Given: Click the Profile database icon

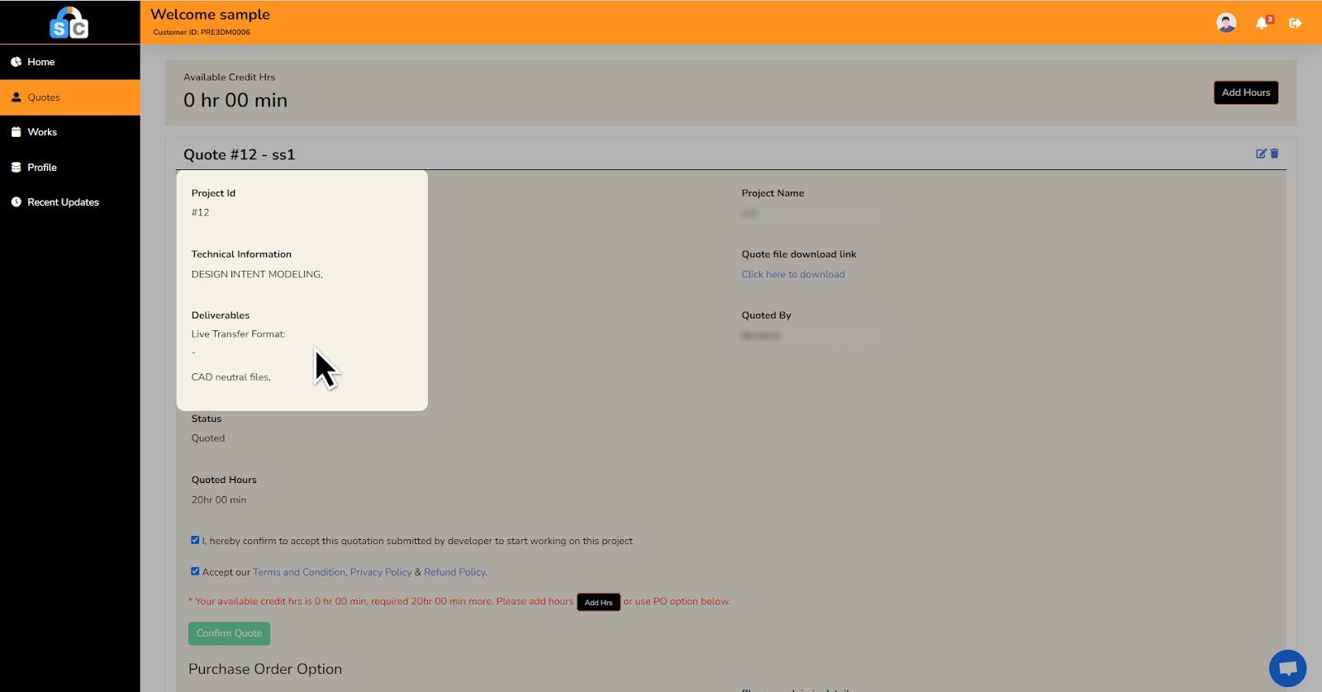Looking at the screenshot, I should click(x=16, y=168).
